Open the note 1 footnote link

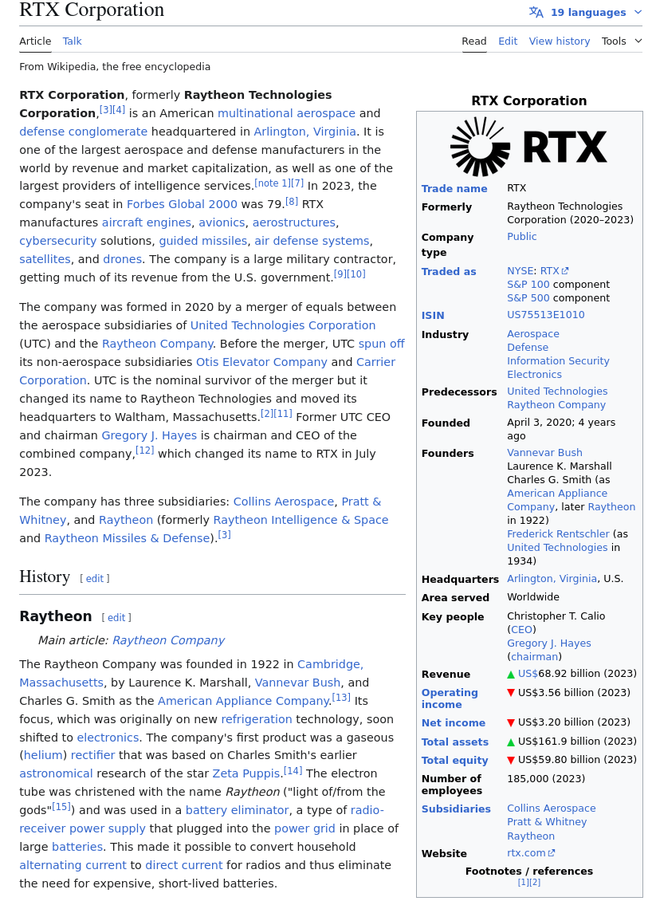tap(273, 183)
